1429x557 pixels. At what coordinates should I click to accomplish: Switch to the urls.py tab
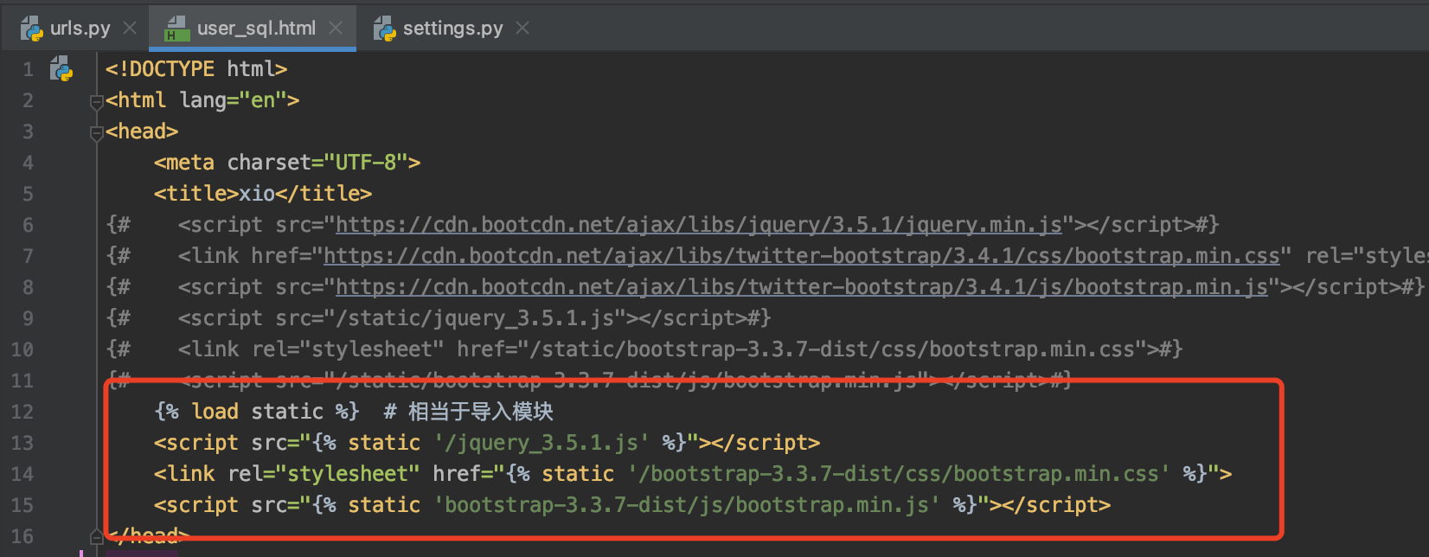click(80, 29)
